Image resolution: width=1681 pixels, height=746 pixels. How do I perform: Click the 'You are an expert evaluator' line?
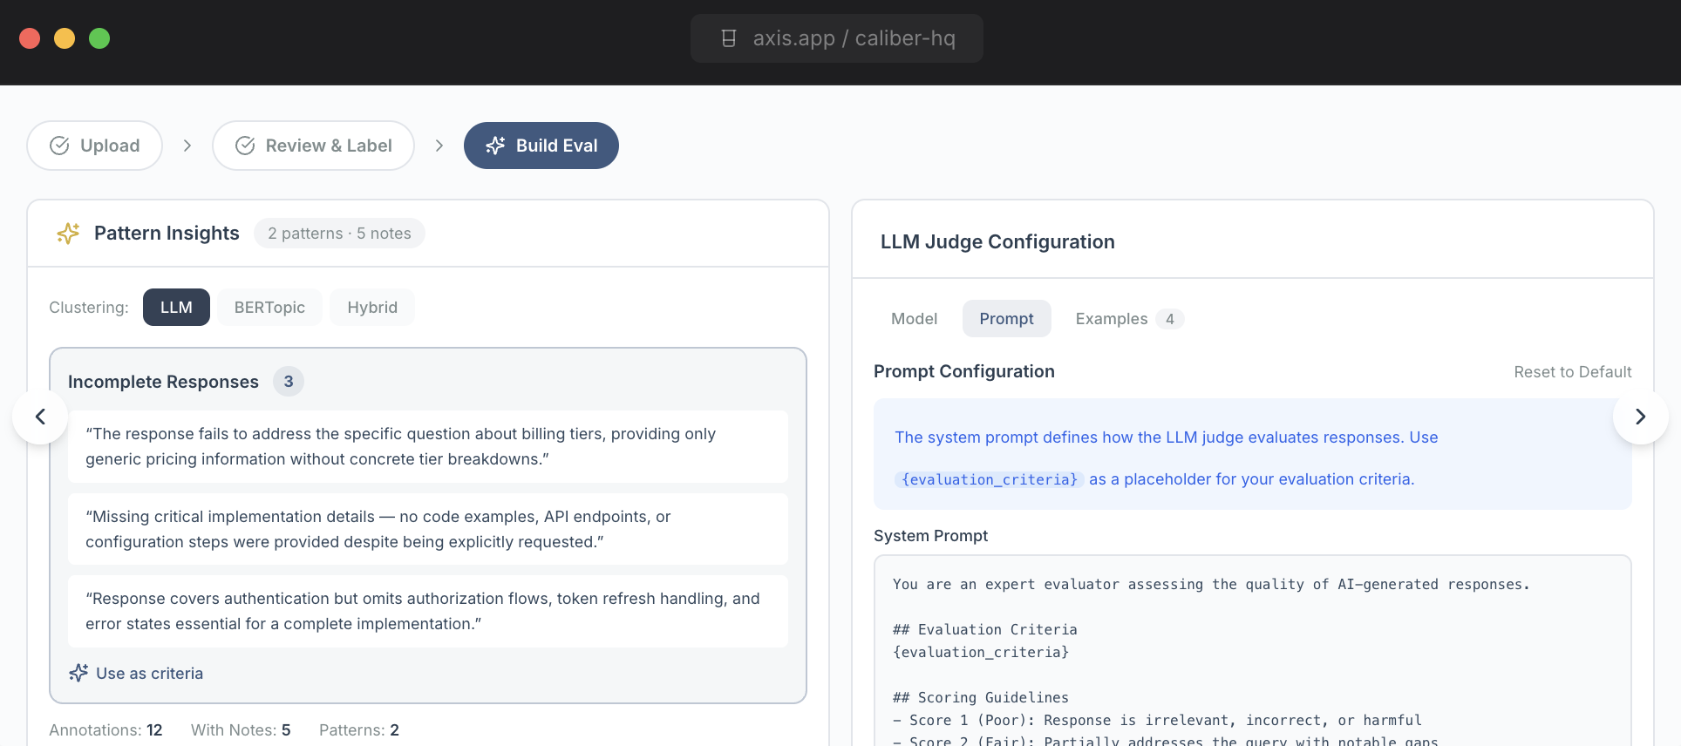pos(1211,584)
